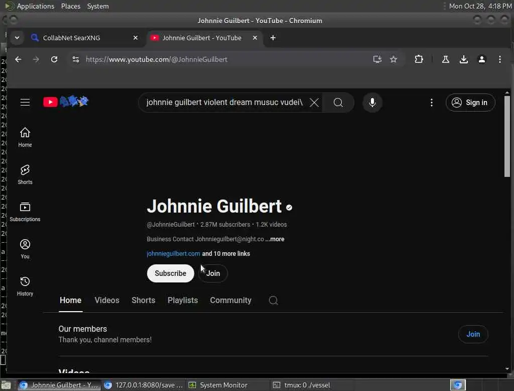Screen dimensions: 514x391
Task: Open the YouTube hamburger guide menu
Action: [25, 102]
